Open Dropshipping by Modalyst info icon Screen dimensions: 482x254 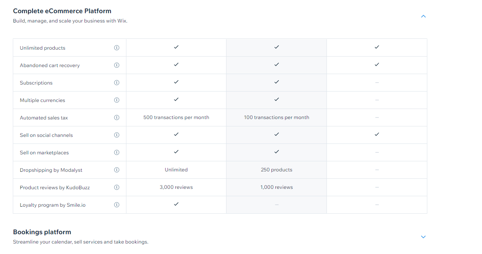tap(117, 170)
